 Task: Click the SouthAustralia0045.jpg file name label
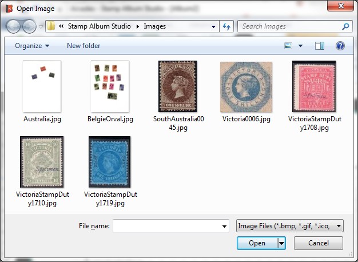click(178, 123)
